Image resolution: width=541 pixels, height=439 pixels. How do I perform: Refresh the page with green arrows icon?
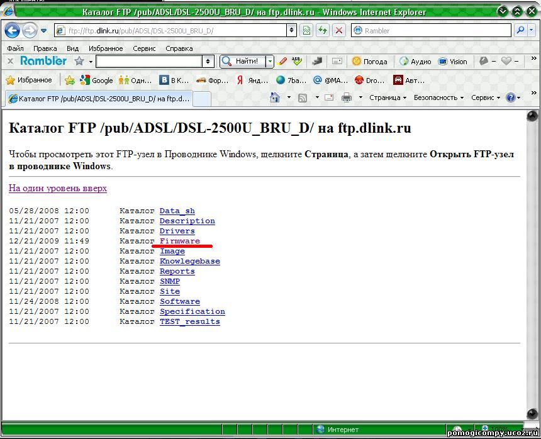323,31
